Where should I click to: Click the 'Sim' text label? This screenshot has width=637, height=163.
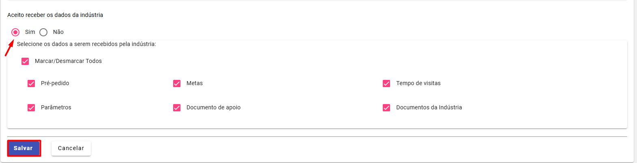click(30, 32)
